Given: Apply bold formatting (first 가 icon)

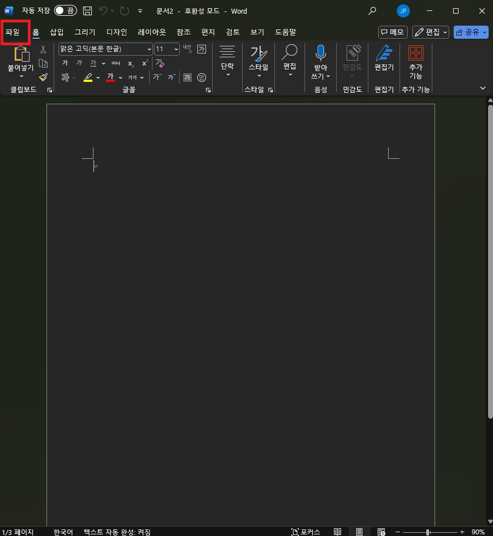Looking at the screenshot, I should (x=65, y=63).
